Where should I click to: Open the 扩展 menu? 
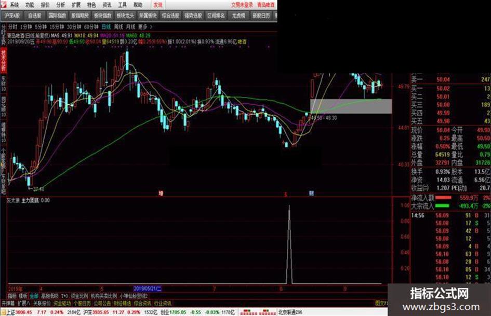(76, 5)
